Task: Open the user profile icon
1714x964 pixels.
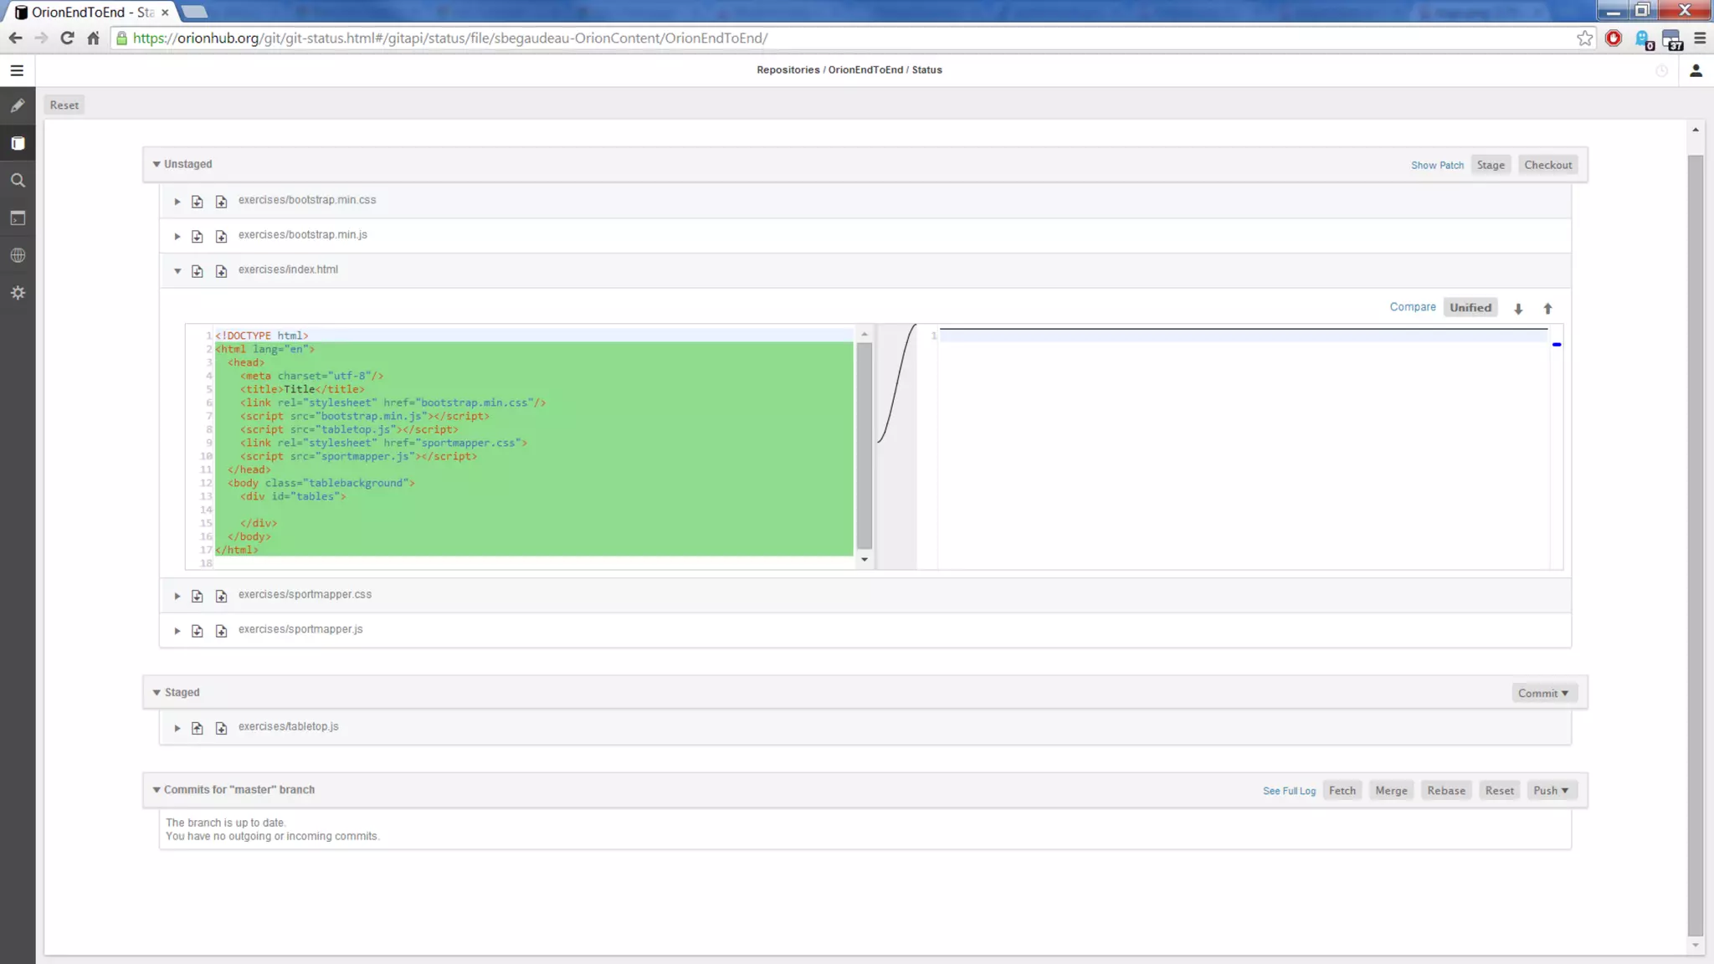Action: click(1696, 70)
